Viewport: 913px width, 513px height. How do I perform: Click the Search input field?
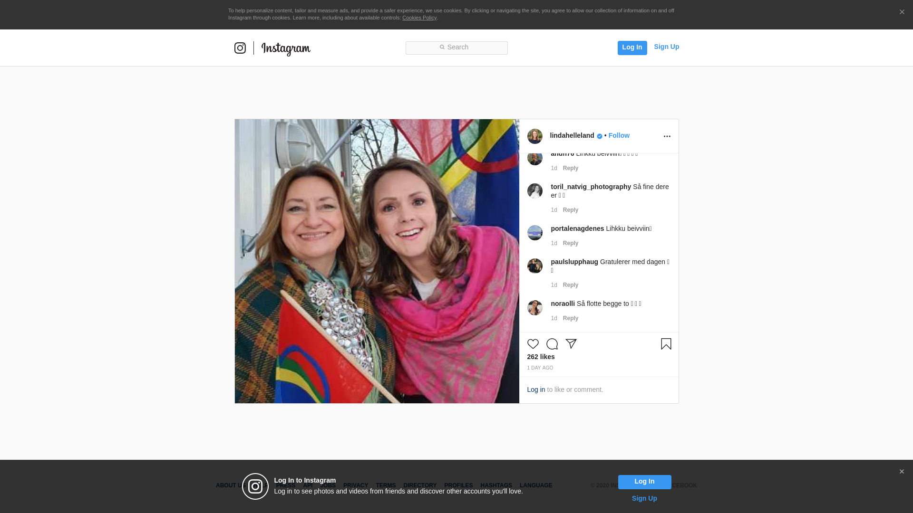pos(456,47)
